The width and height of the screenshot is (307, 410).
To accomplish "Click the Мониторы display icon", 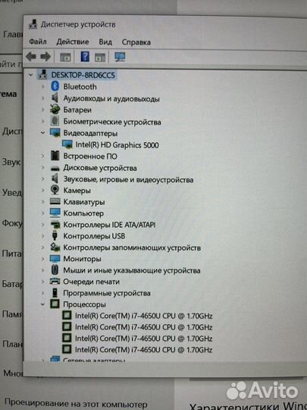I will (x=55, y=259).
